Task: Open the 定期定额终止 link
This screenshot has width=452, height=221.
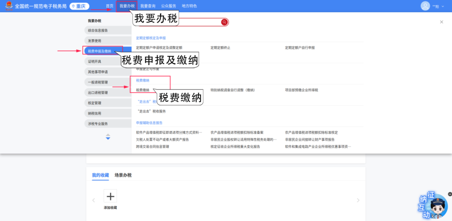Action: tap(220, 48)
